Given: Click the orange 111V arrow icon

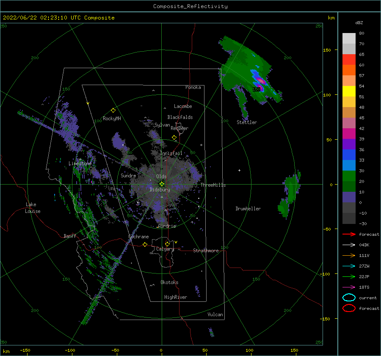Looking at the screenshot, I should point(349,255).
